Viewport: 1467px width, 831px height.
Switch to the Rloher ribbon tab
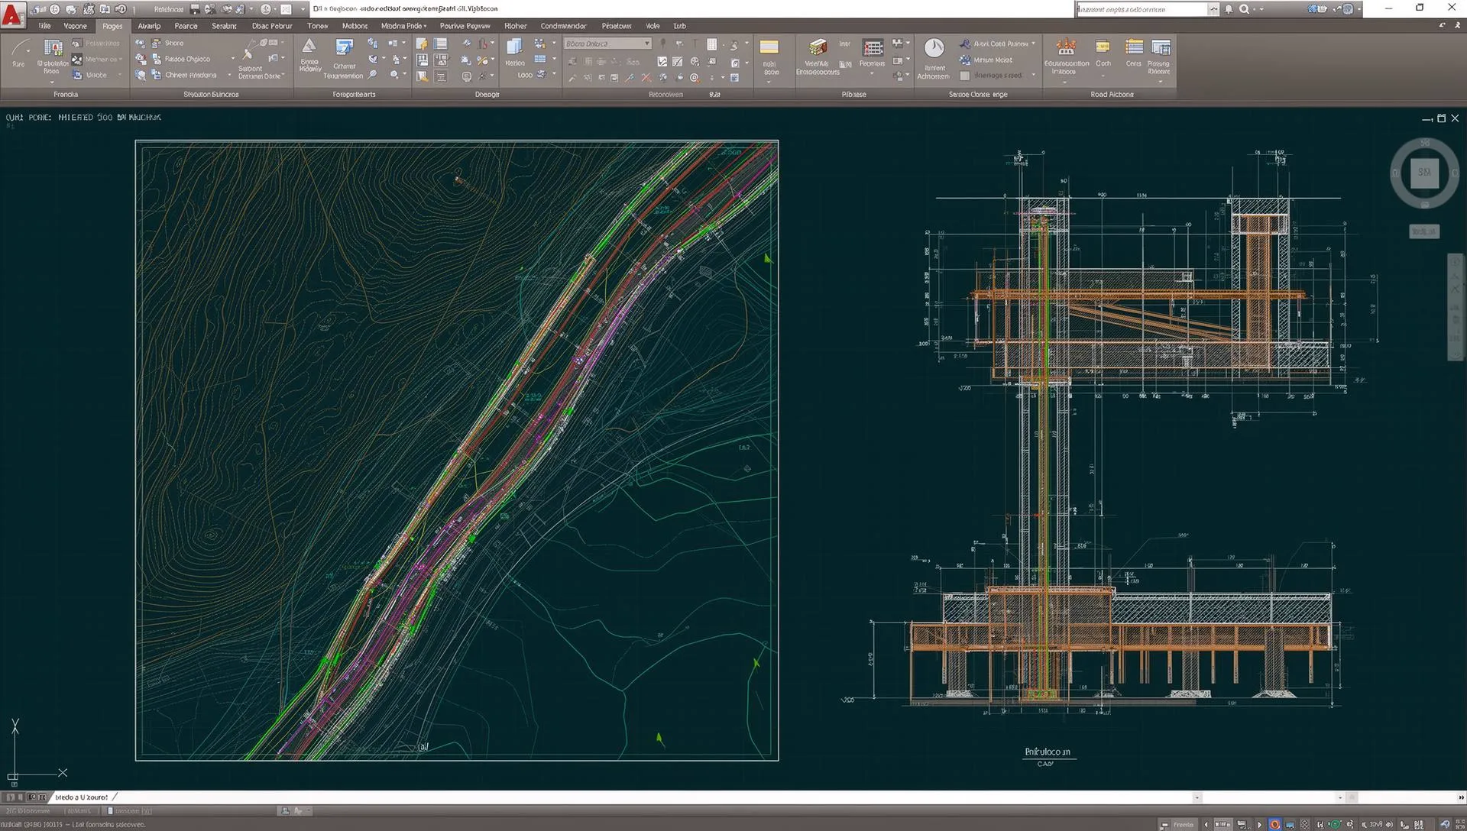pyautogui.click(x=515, y=26)
